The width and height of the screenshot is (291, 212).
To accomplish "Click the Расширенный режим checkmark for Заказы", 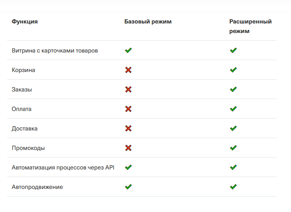I will tap(233, 89).
